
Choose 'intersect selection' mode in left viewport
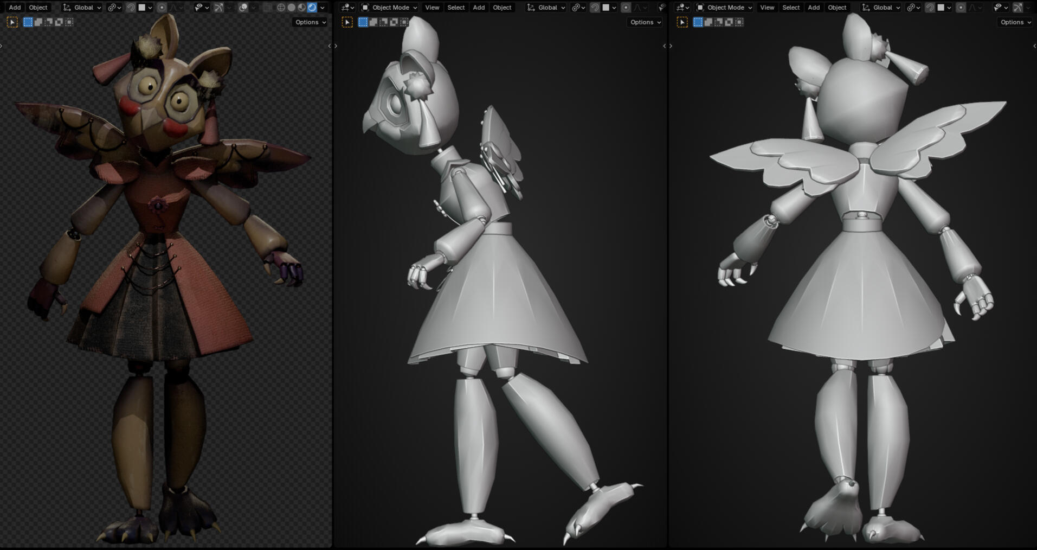point(69,22)
